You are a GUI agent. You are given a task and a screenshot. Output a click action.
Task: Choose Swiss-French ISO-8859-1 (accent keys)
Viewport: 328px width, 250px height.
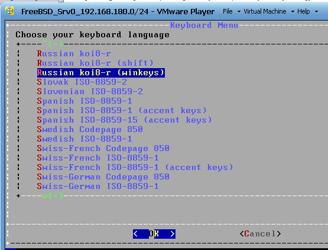[135, 168]
